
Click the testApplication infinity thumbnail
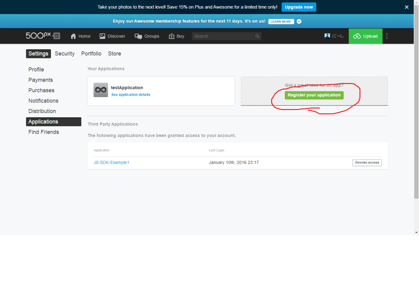[101, 90]
